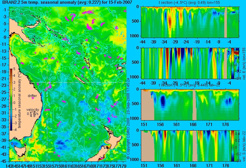
Task: Click the tan land column at 166°E in the lat=-22 temperature section
Action: [194, 105]
